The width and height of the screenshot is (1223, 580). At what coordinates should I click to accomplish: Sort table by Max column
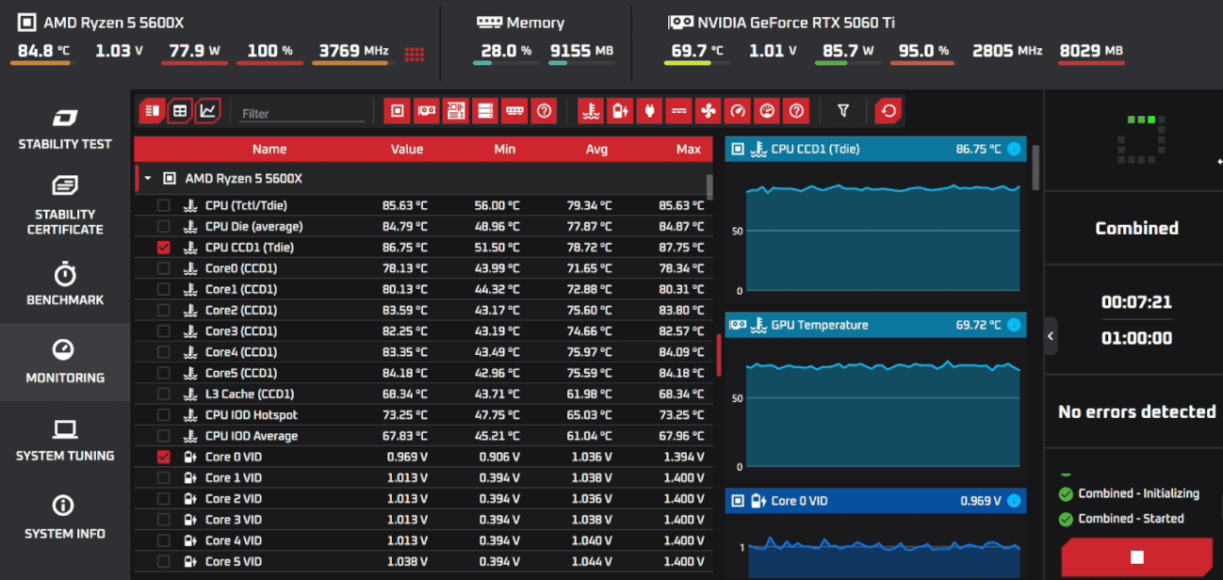pos(689,149)
